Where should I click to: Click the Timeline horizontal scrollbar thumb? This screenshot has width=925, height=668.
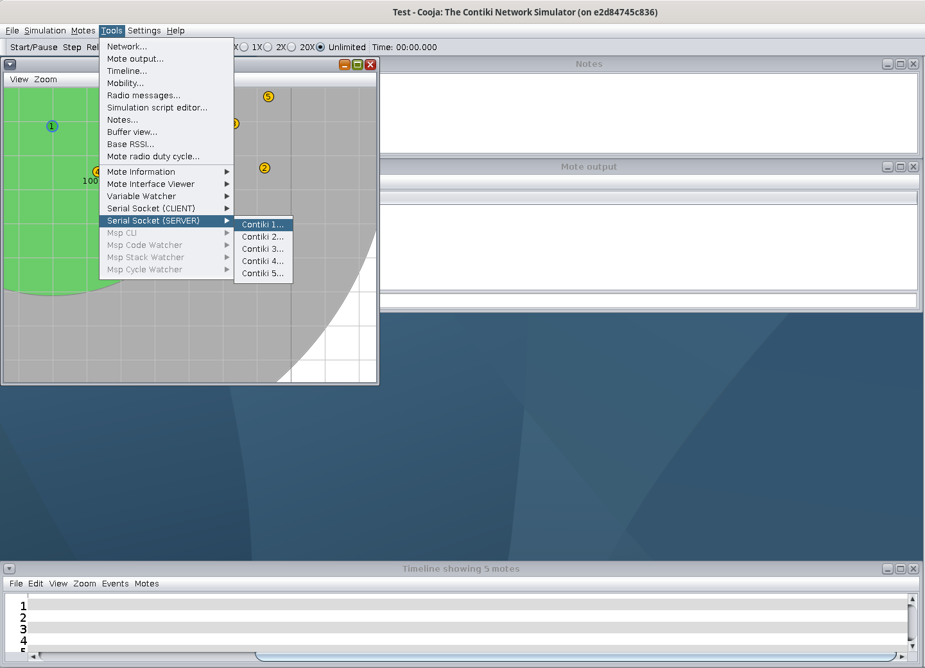click(x=576, y=656)
